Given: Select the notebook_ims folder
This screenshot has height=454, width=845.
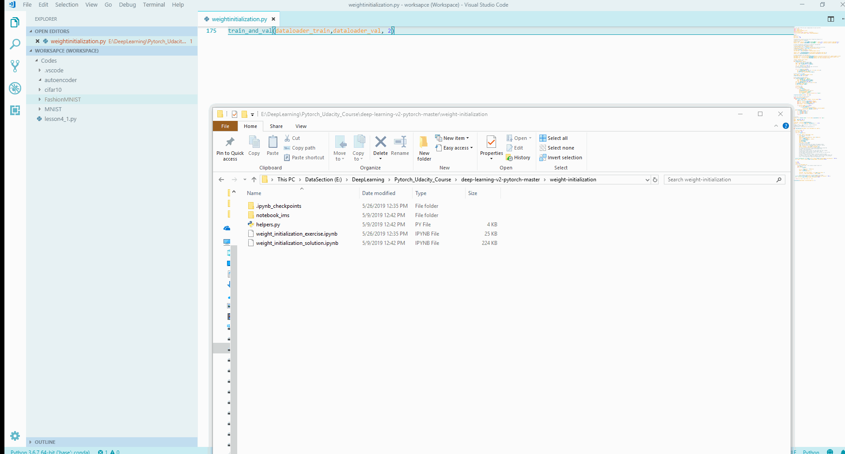Looking at the screenshot, I should (x=273, y=215).
